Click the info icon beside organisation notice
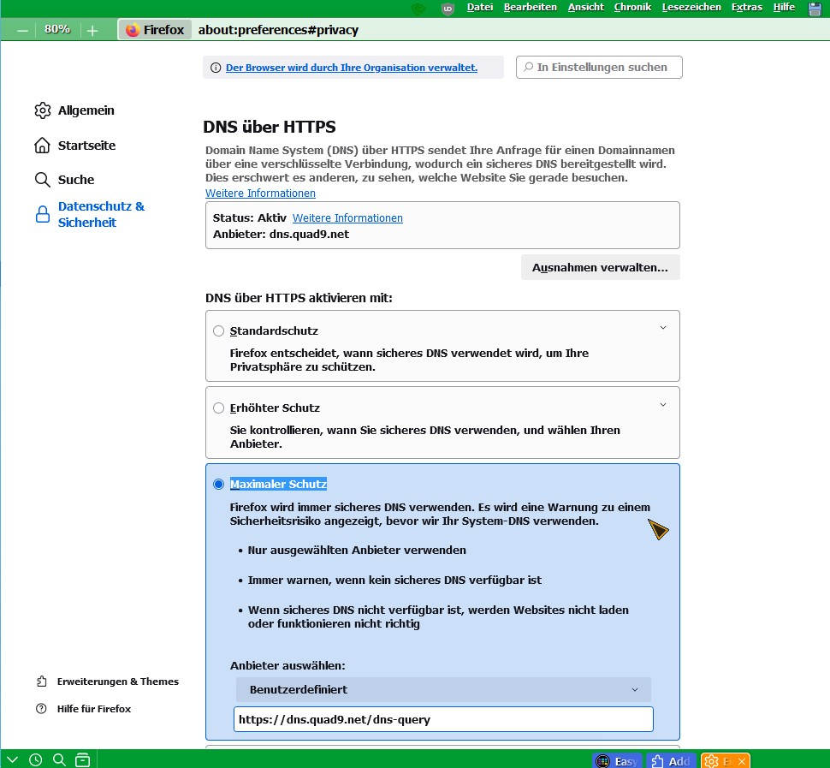 (x=216, y=68)
